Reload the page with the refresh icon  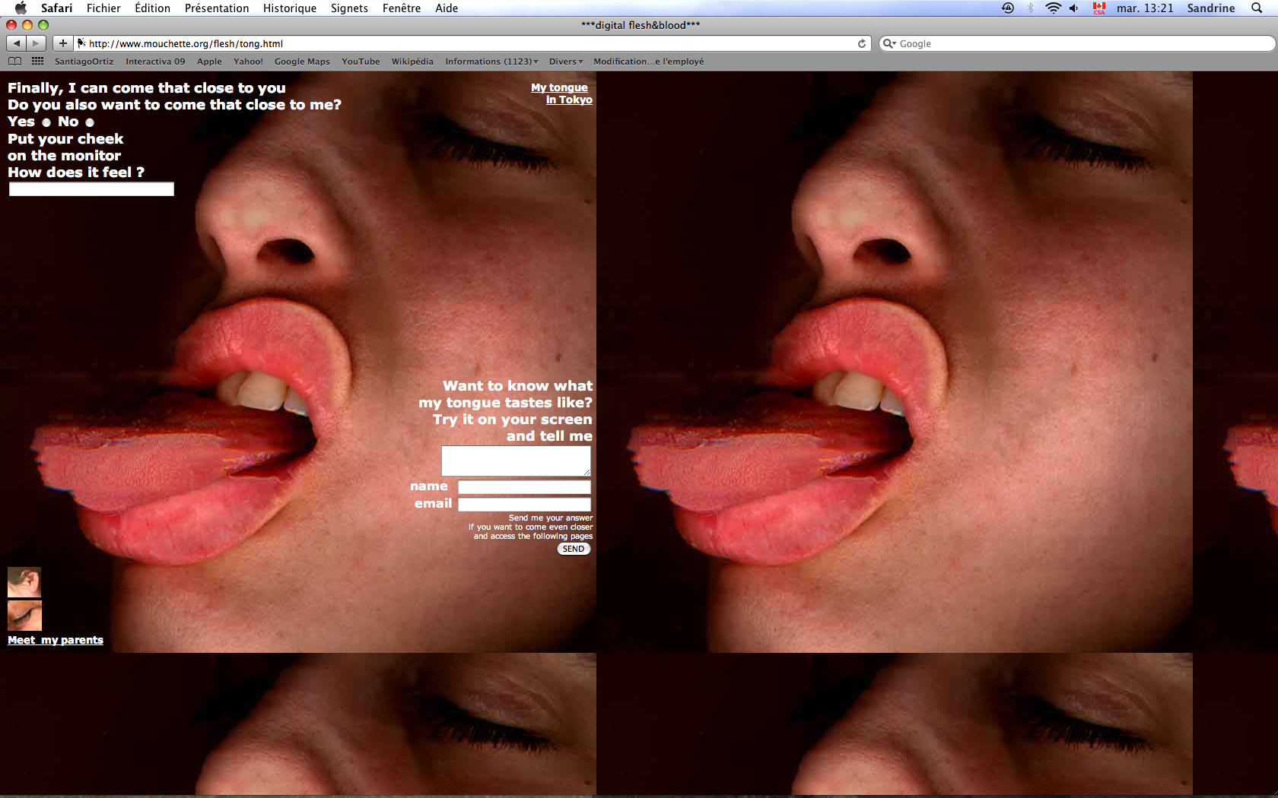point(862,43)
